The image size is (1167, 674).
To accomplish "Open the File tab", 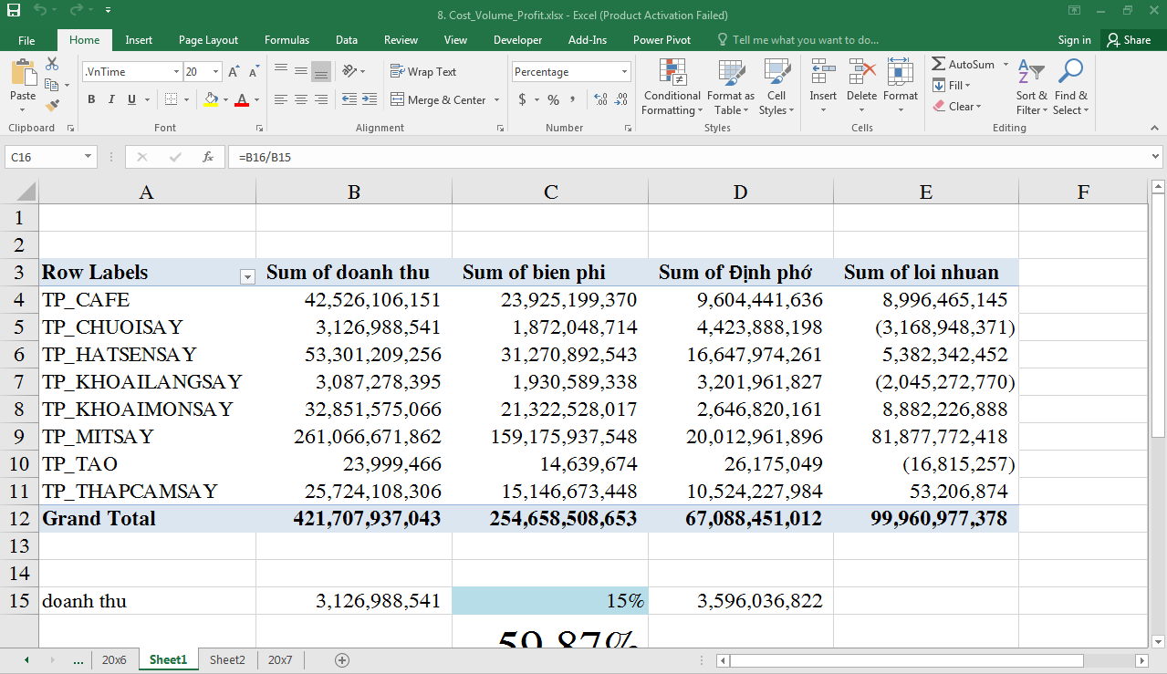I will (26, 40).
